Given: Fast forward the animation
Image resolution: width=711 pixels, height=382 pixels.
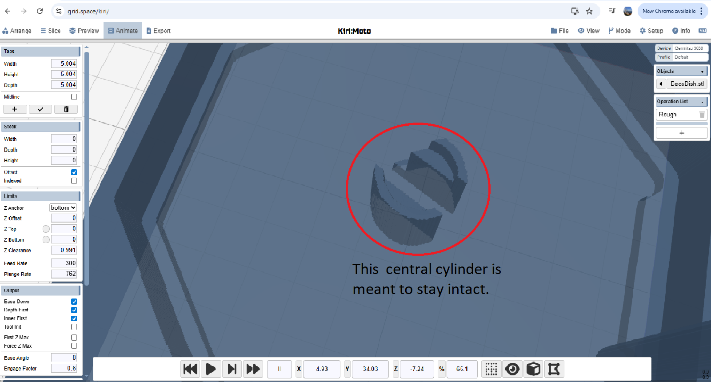Looking at the screenshot, I should click(x=253, y=369).
